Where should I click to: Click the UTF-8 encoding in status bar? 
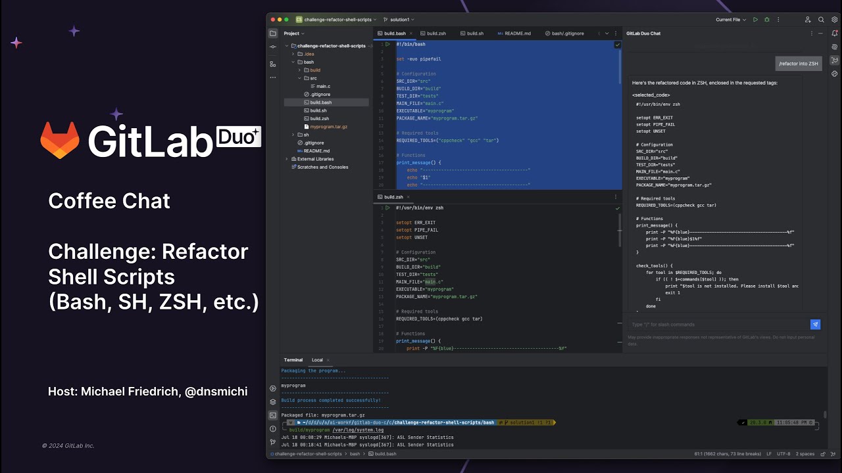coord(783,454)
